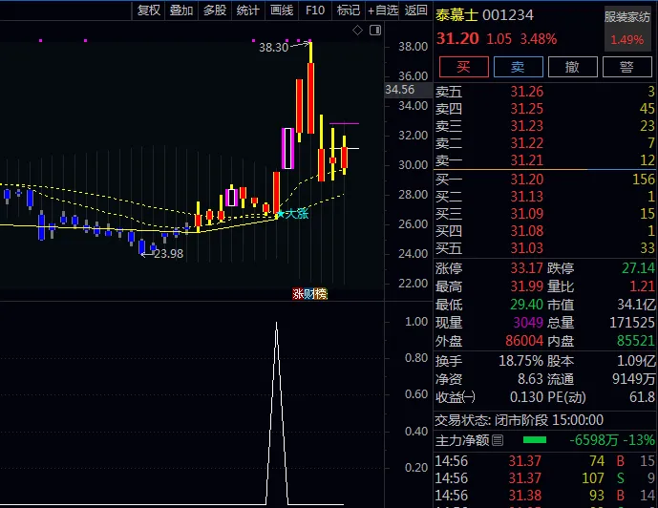Add stock via +自选
This screenshot has width=658, height=508.
point(383,11)
